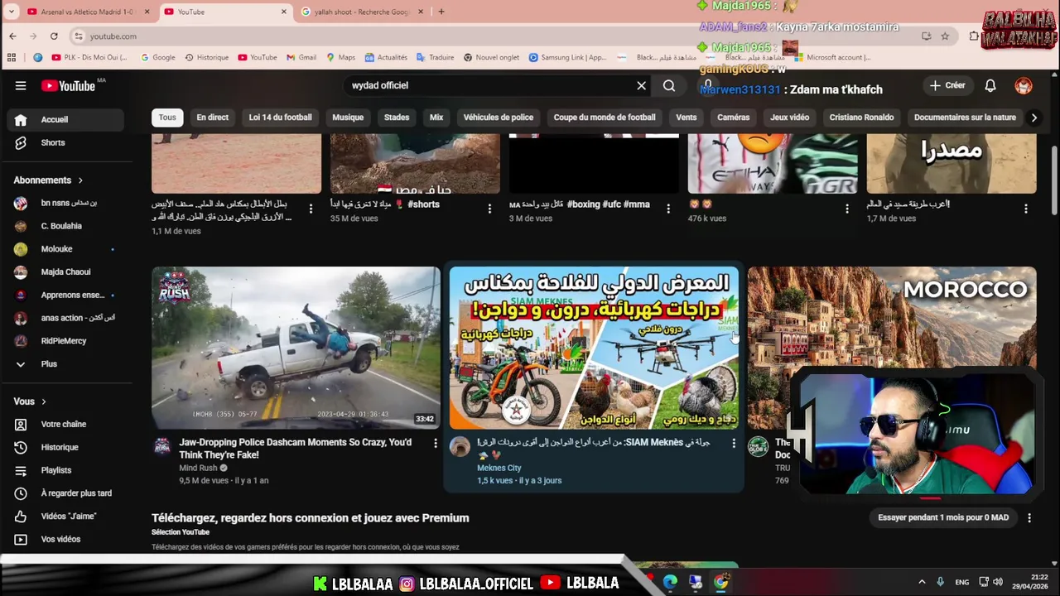
Task: Open options menu for SIAM Meknes video
Action: click(x=734, y=444)
